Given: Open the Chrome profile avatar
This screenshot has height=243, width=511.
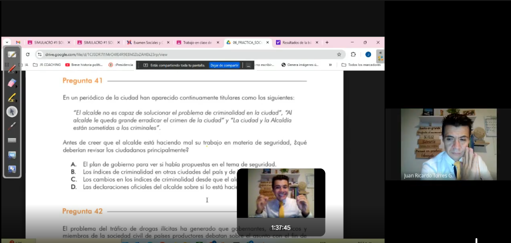Looking at the screenshot, I should tap(368, 55).
